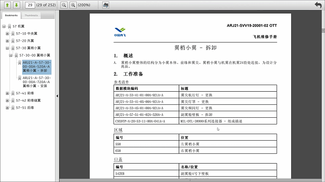The height and width of the screenshot is (182, 325).
Task: Expand the 57-51 后缘 node
Action: click(x=7, y=108)
